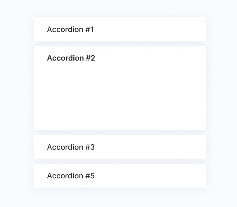Close the expanded Accordion #2 section
This screenshot has height=207, width=237.
tap(120, 58)
